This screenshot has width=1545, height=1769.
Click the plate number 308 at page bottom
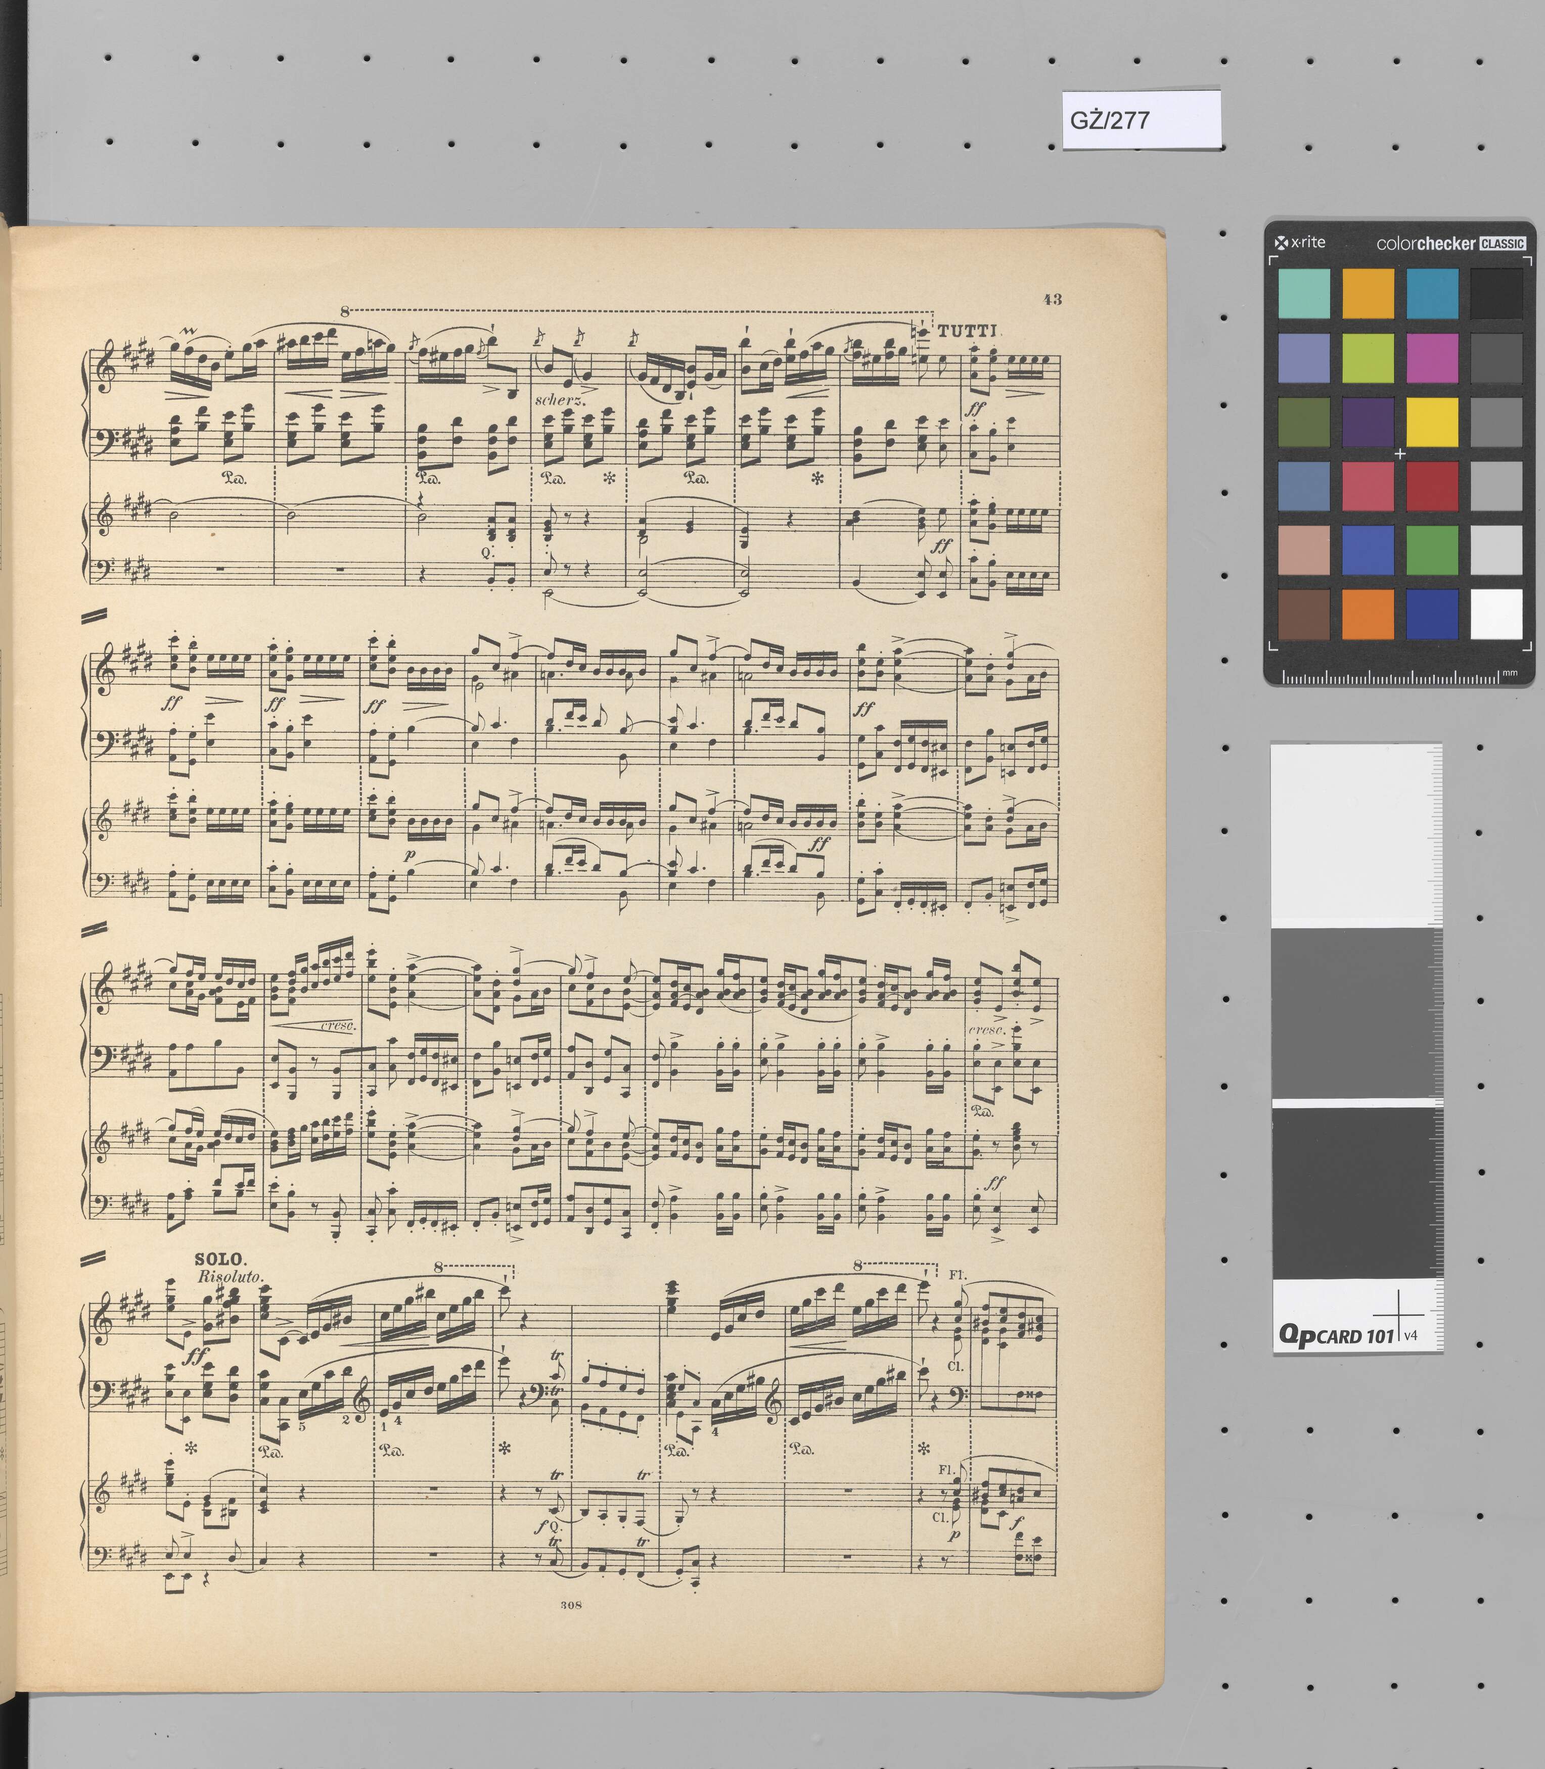(x=571, y=1604)
